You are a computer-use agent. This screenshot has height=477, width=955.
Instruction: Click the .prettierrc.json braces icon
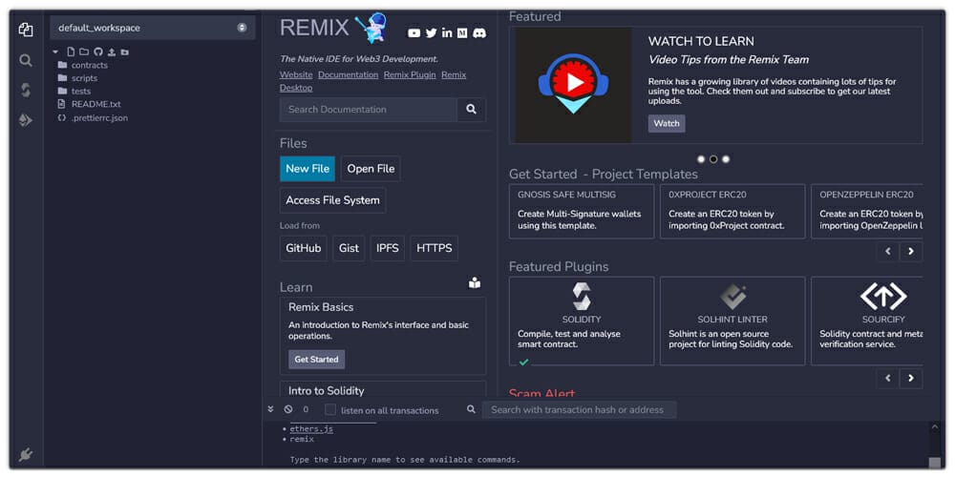(61, 118)
